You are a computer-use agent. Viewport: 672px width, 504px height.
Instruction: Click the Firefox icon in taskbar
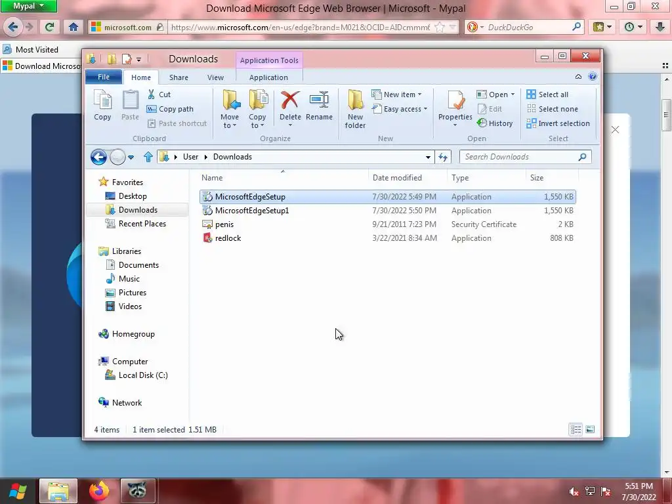99,491
